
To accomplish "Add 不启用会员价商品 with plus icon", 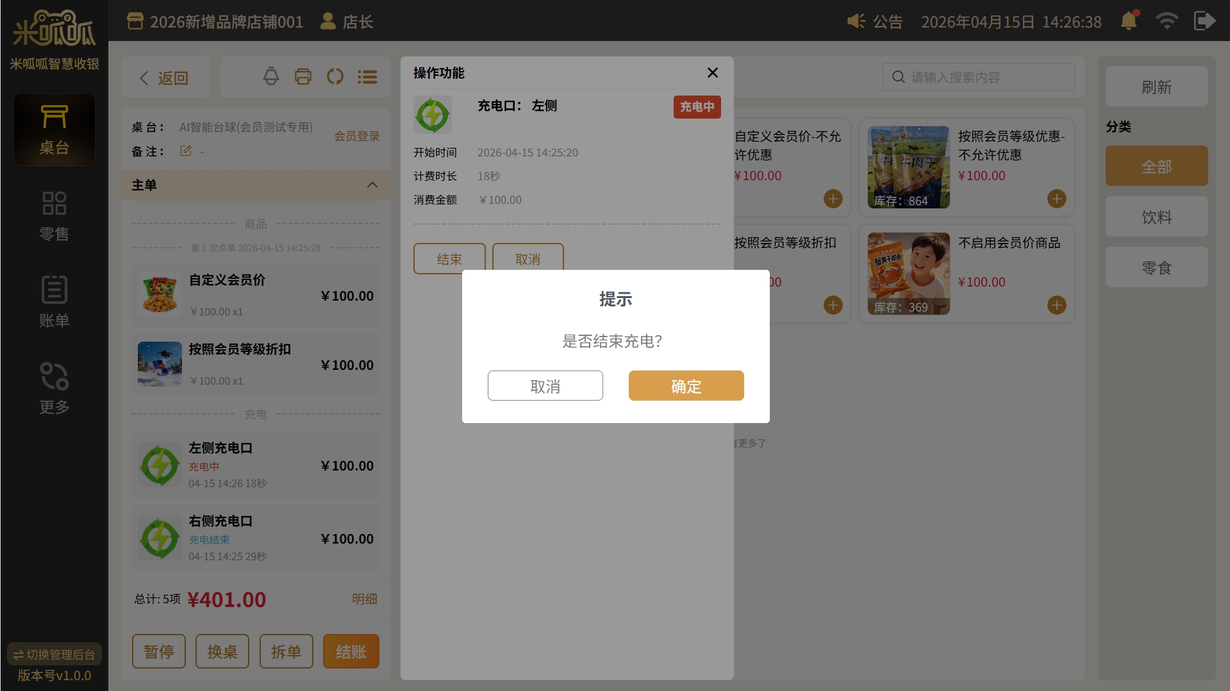I will pos(1056,305).
